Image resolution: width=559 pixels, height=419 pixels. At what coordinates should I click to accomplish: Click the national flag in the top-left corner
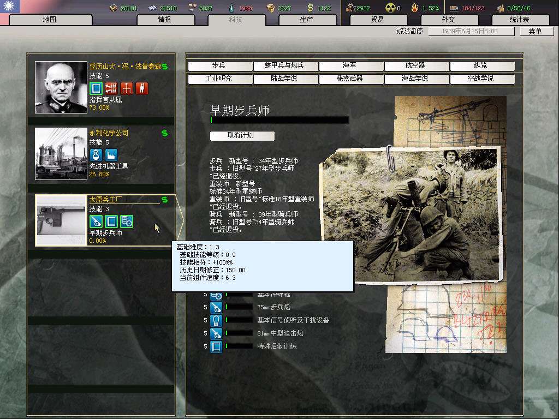point(10,7)
